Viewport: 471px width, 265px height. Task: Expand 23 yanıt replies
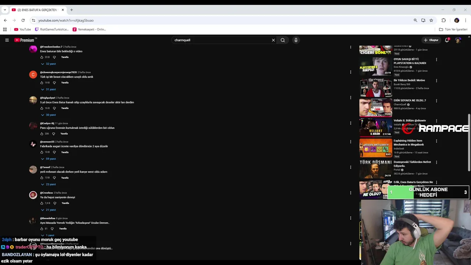(x=48, y=184)
